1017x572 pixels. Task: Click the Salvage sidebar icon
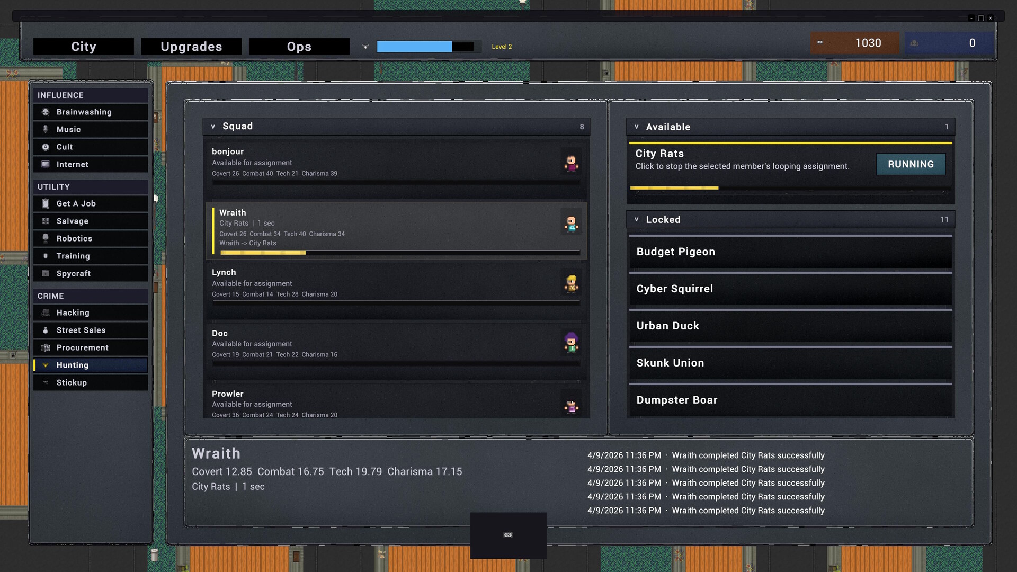click(x=46, y=221)
